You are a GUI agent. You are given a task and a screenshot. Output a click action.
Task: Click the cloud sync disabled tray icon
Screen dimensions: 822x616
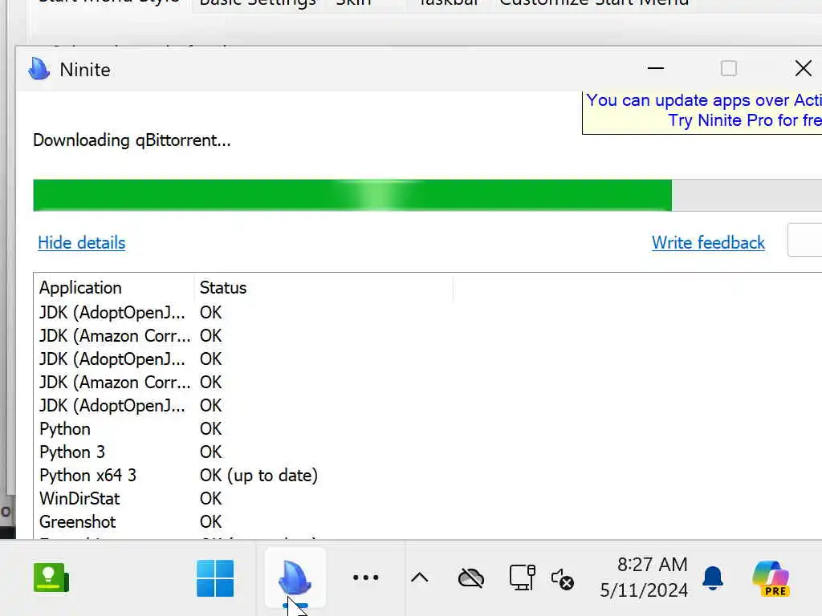tap(470, 578)
